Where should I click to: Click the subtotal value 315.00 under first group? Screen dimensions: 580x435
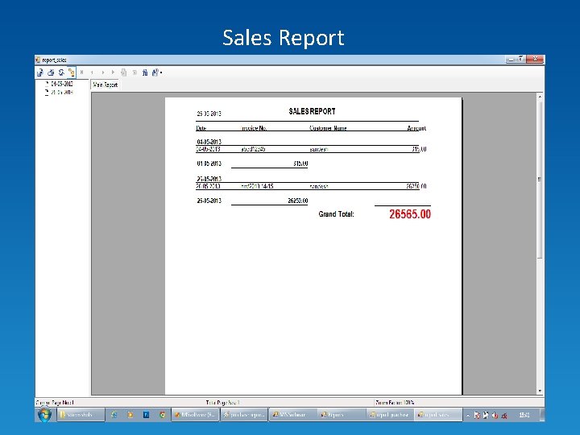[x=300, y=163]
